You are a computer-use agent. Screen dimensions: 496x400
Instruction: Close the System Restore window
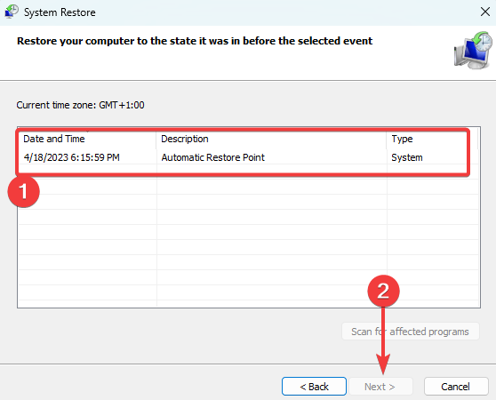pyautogui.click(x=485, y=12)
